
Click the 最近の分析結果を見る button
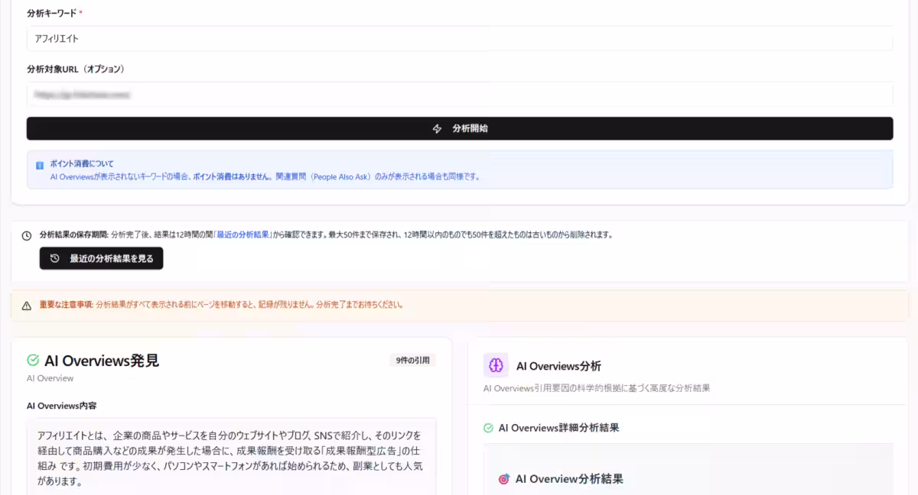(102, 258)
